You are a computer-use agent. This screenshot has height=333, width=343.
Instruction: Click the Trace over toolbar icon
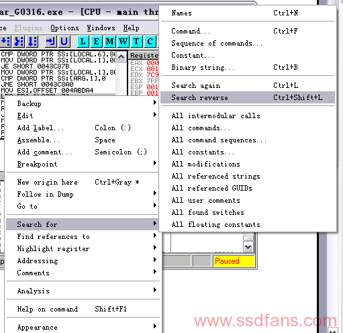(x=32, y=42)
